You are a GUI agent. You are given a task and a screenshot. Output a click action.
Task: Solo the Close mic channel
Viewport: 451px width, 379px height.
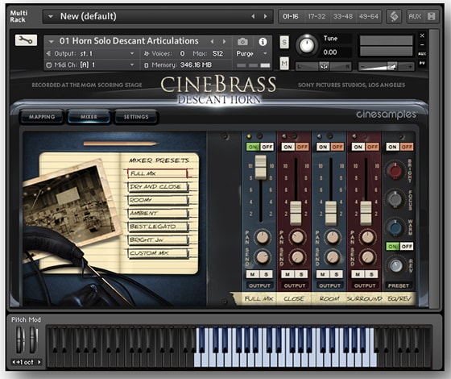(x=301, y=274)
